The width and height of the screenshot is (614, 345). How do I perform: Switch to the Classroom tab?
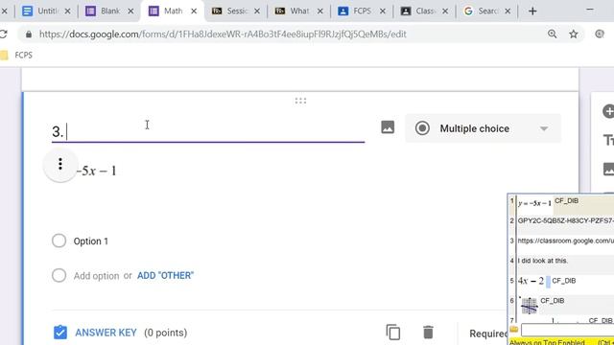424,11
